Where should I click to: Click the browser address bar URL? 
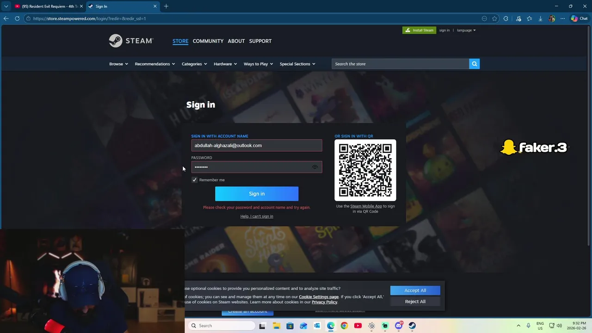(x=89, y=18)
